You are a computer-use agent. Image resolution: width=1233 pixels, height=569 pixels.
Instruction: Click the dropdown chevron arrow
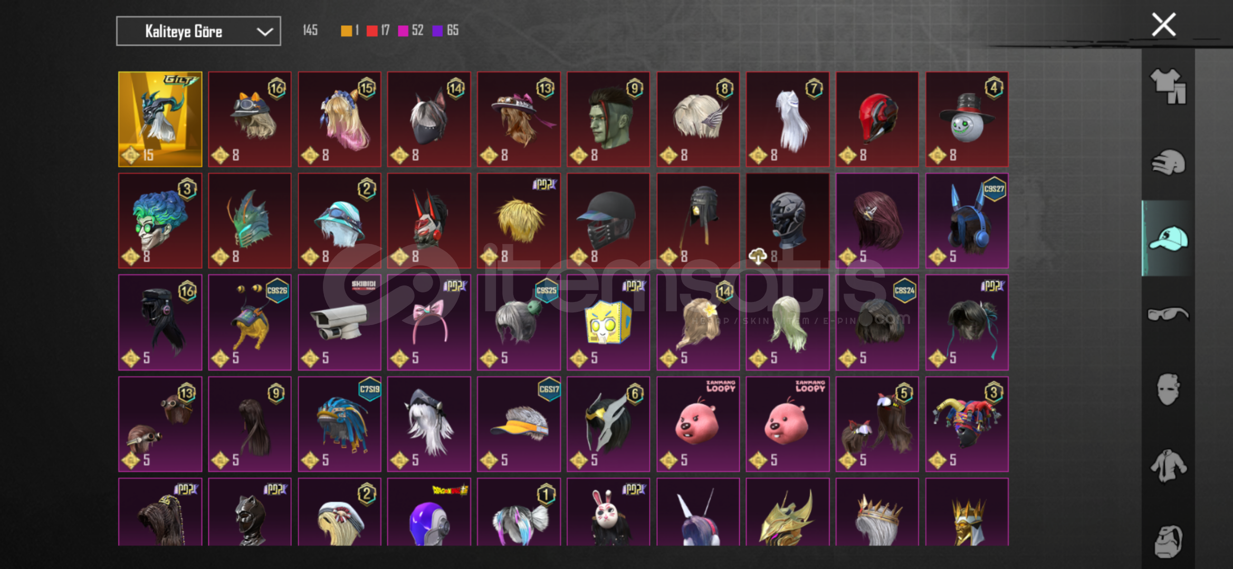[265, 32]
